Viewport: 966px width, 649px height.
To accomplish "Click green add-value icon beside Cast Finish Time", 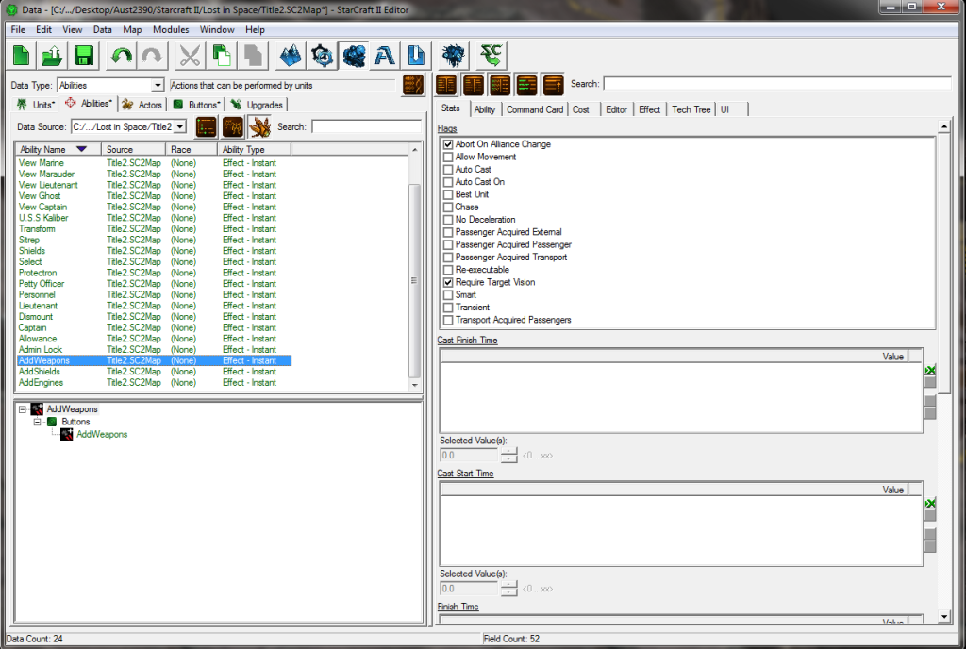I will click(x=930, y=370).
